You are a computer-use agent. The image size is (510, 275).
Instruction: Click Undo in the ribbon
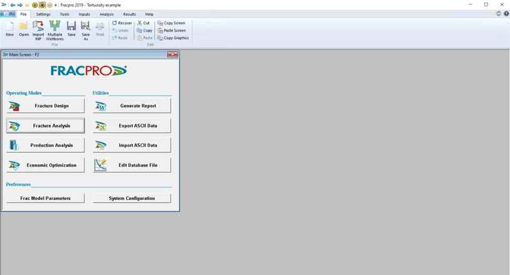click(x=120, y=31)
